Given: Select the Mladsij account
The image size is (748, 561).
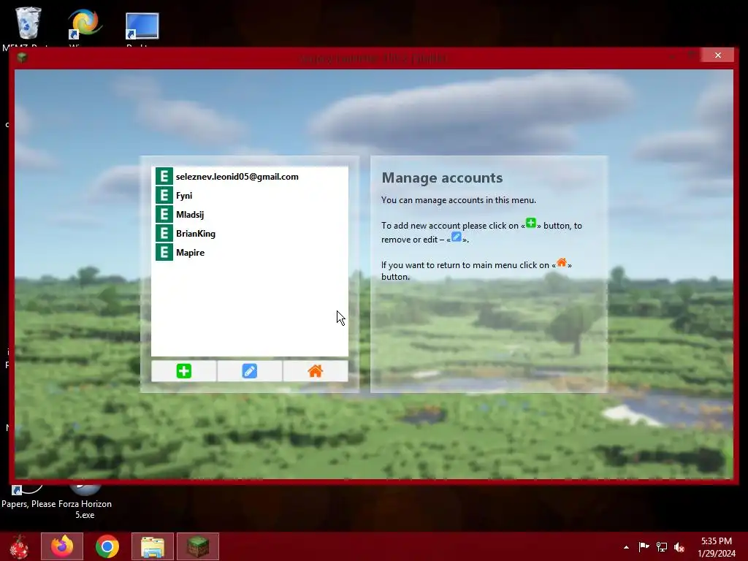Looking at the screenshot, I should (x=250, y=215).
